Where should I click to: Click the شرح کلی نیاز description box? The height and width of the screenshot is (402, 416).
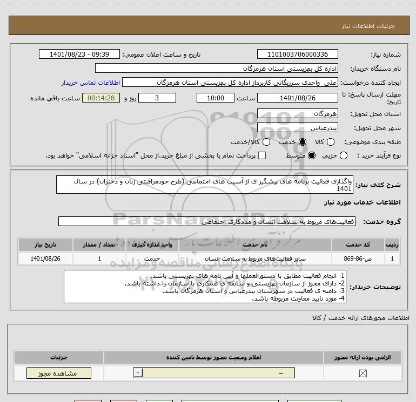205,185
